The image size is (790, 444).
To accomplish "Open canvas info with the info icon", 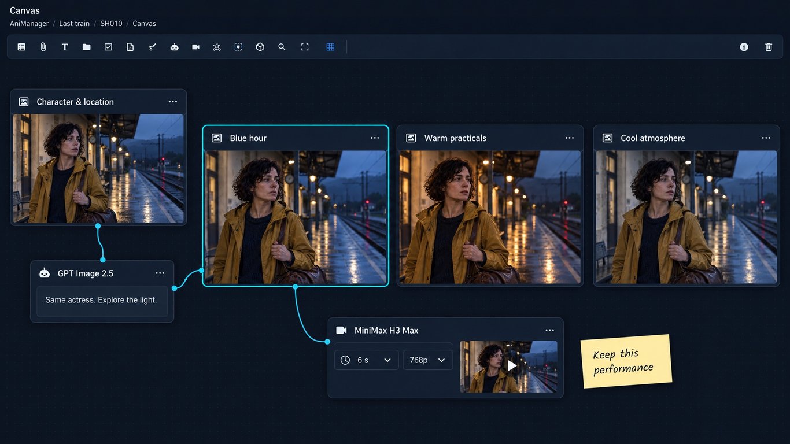I will pos(744,47).
